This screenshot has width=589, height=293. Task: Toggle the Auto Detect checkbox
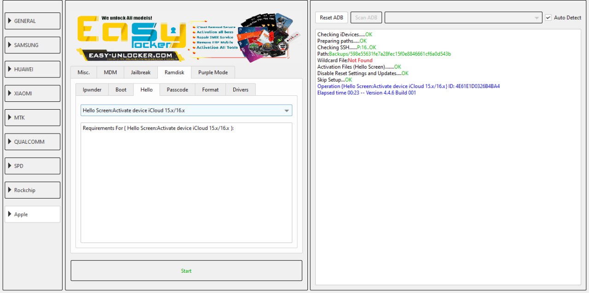pos(549,18)
